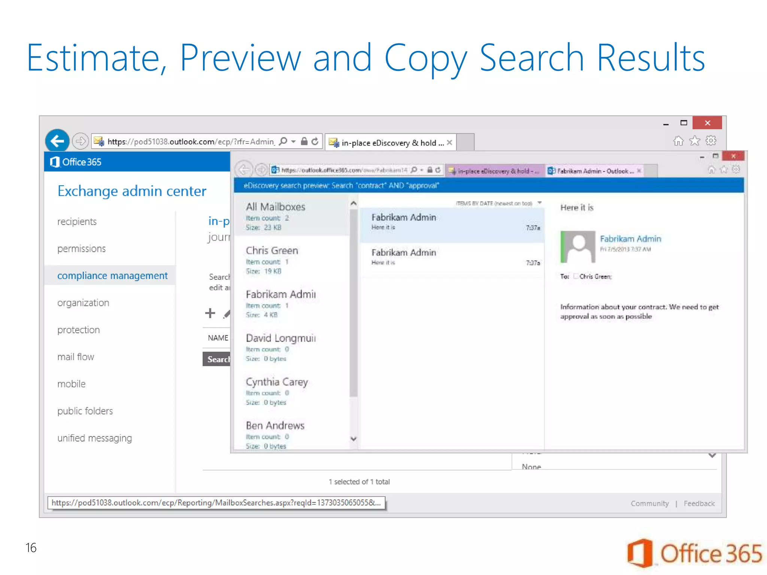
Task: Open organization in the left navigation
Action: 83,302
